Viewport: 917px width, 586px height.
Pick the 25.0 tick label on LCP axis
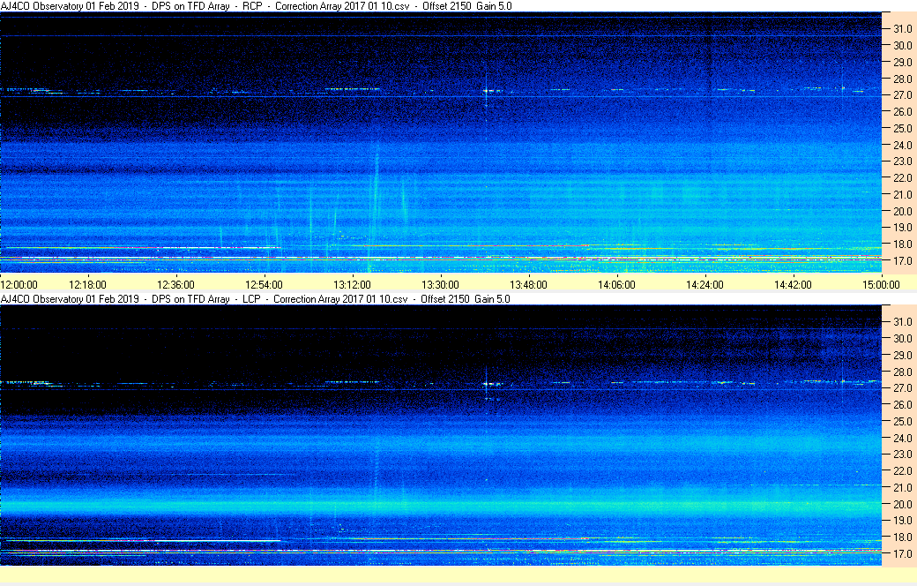click(902, 421)
